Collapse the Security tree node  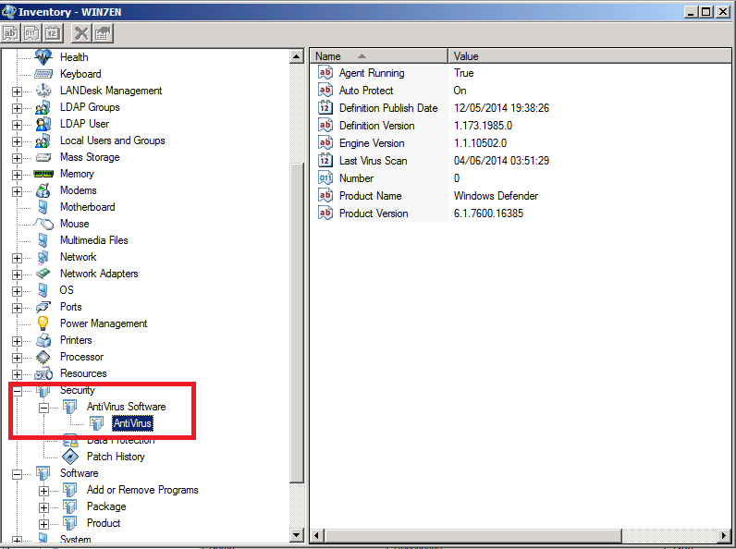(x=17, y=390)
